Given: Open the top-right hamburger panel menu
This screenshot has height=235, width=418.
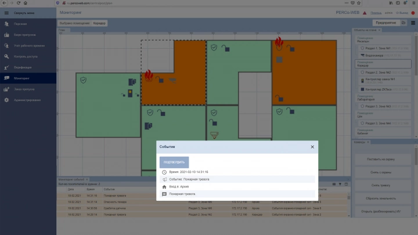Looking at the screenshot, I should pyautogui.click(x=412, y=22).
